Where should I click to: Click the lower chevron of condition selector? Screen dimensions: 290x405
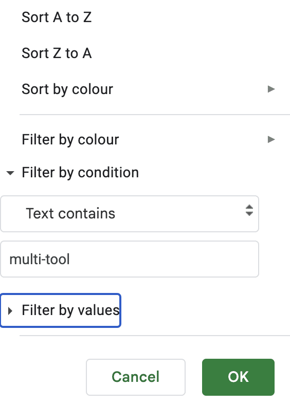pyautogui.click(x=249, y=214)
